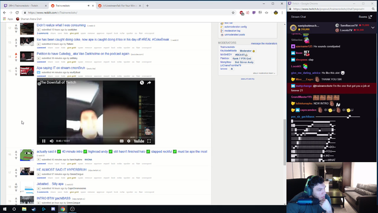
Task: Upvote 'Didn't realize what I was consuming' post
Action: [16, 25]
